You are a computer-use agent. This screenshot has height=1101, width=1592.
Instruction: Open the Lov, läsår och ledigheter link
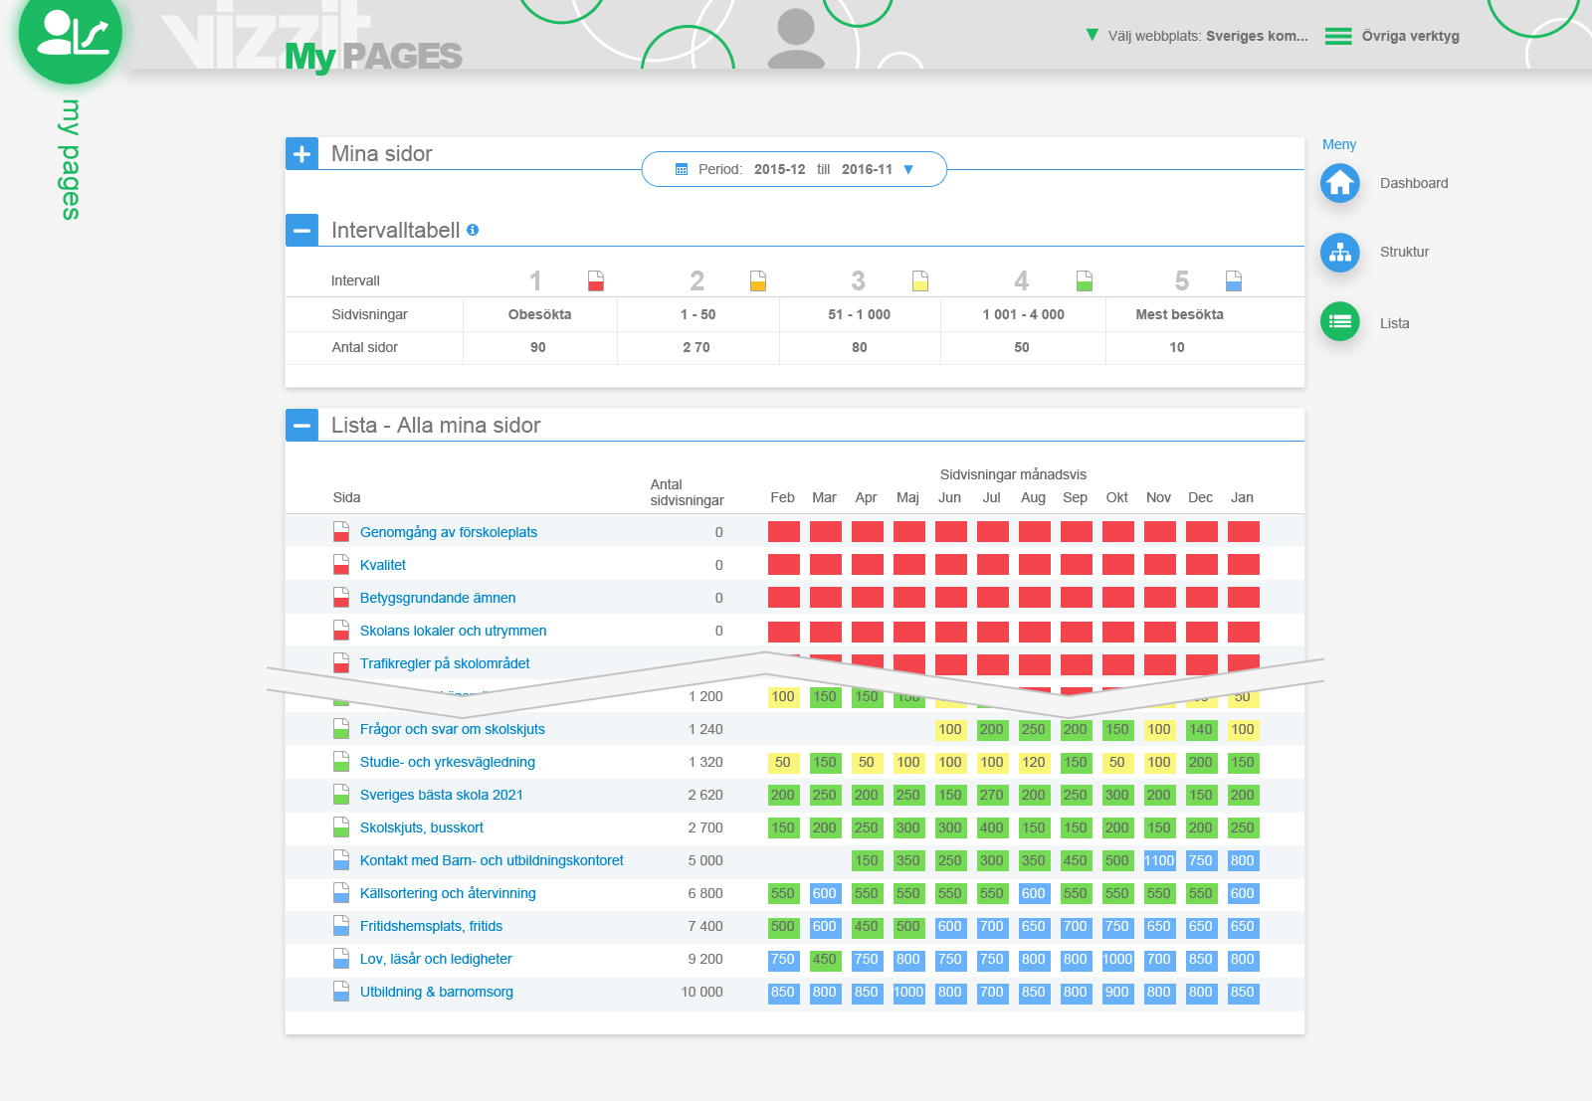pyautogui.click(x=436, y=959)
